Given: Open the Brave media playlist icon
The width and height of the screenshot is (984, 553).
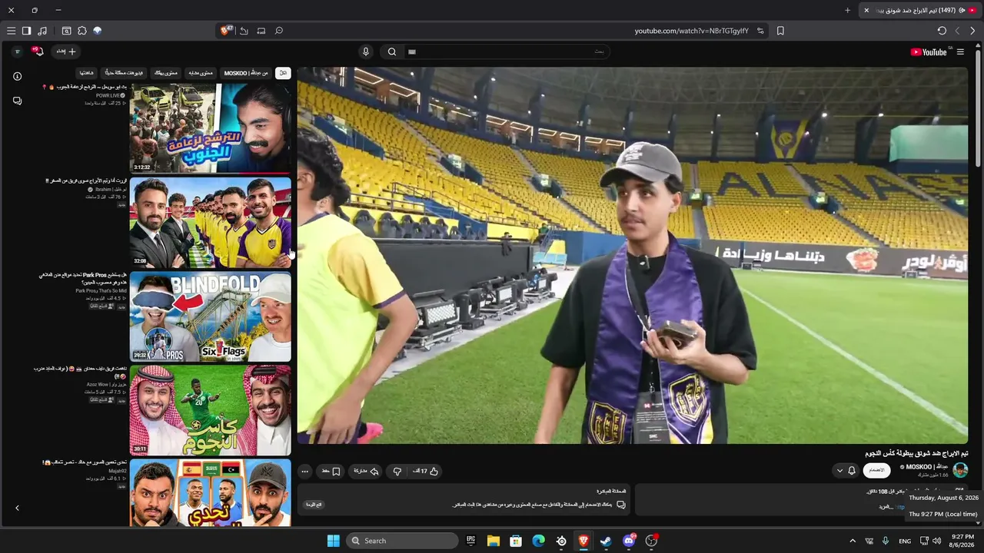Looking at the screenshot, I should pos(42,31).
